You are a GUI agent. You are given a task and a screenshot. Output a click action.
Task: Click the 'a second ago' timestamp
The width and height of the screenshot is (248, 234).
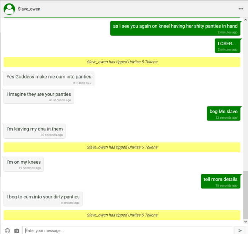70,203
